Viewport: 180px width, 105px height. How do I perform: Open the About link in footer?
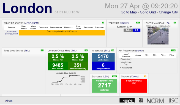click(9, 101)
